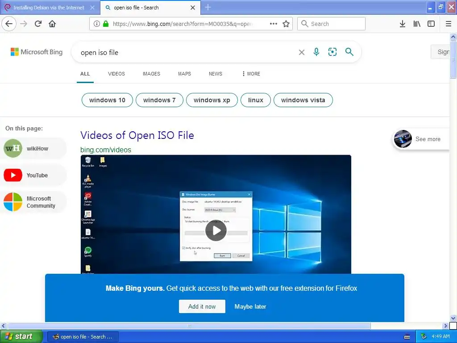457x343 pixels.
Task: Switch to NEWS results tab
Action: (x=216, y=74)
